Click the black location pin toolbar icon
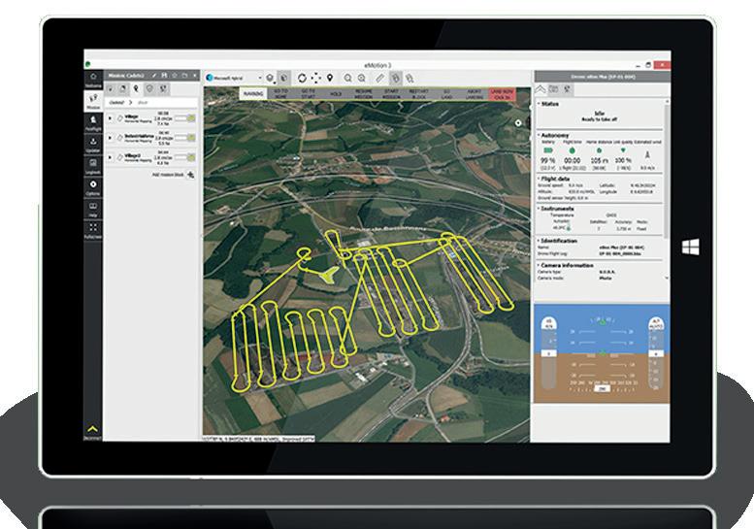 330,78
